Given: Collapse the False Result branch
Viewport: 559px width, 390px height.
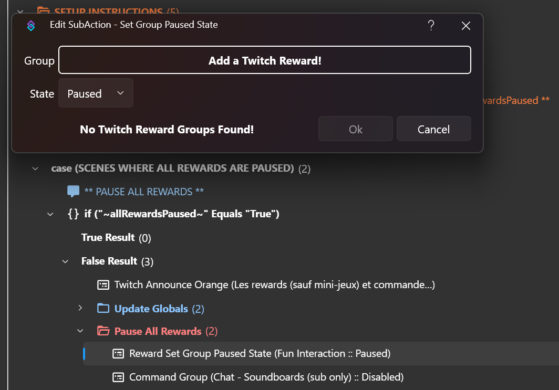Looking at the screenshot, I should 65,261.
